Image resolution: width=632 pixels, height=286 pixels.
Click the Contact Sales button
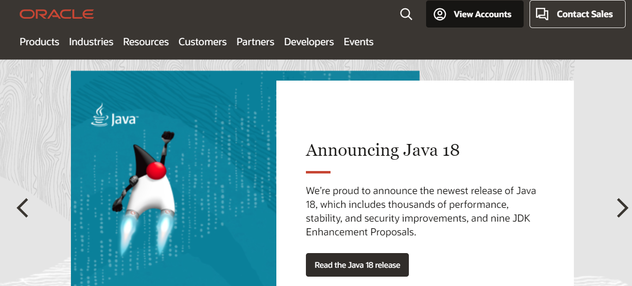pyautogui.click(x=577, y=14)
